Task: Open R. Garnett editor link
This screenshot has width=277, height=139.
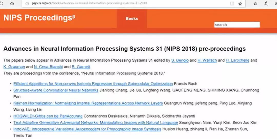Action: coord(81,67)
